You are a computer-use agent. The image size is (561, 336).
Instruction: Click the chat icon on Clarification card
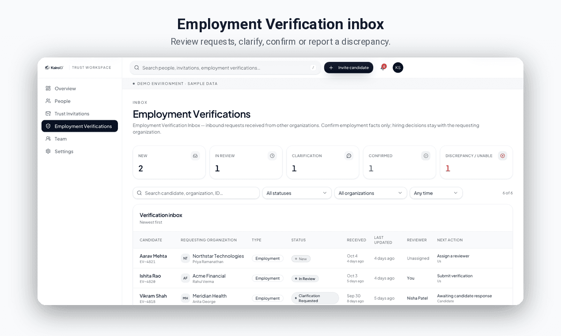coord(349,156)
